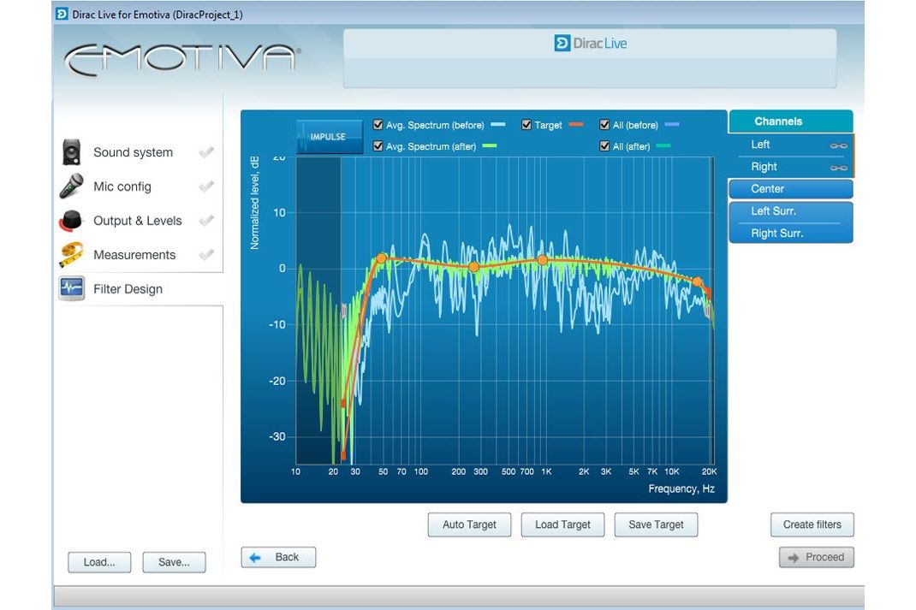The width and height of the screenshot is (916, 610).
Task: Select the Right Surr. channel
Action: tap(791, 234)
